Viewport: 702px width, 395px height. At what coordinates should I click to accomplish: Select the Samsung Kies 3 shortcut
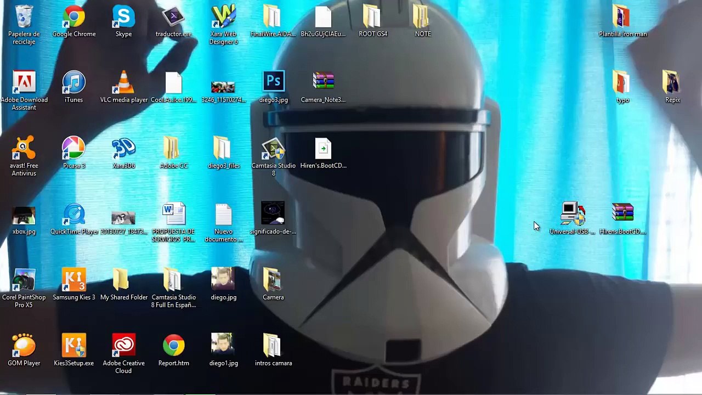tap(74, 280)
